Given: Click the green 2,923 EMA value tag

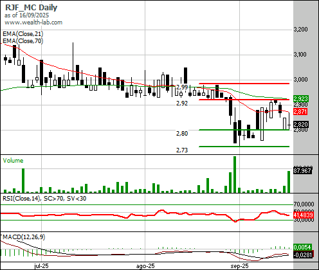Looking at the screenshot, I should 301,99.
